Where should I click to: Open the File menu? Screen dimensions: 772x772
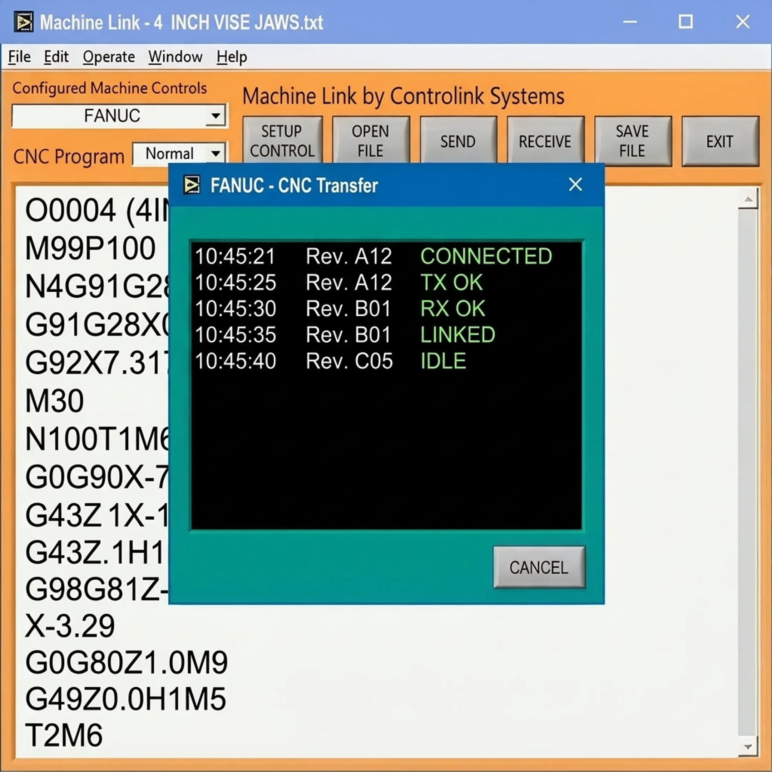coord(19,57)
